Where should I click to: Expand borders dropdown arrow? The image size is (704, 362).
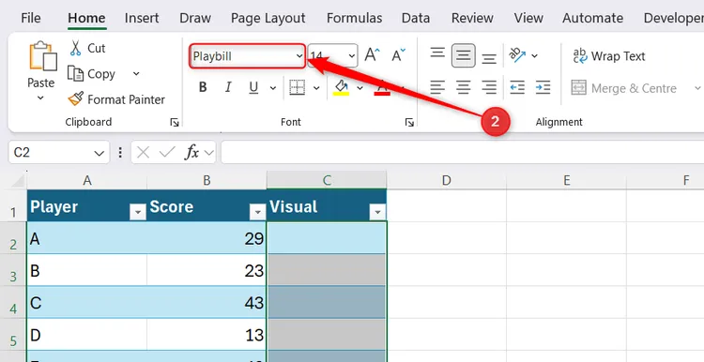pyautogui.click(x=316, y=88)
